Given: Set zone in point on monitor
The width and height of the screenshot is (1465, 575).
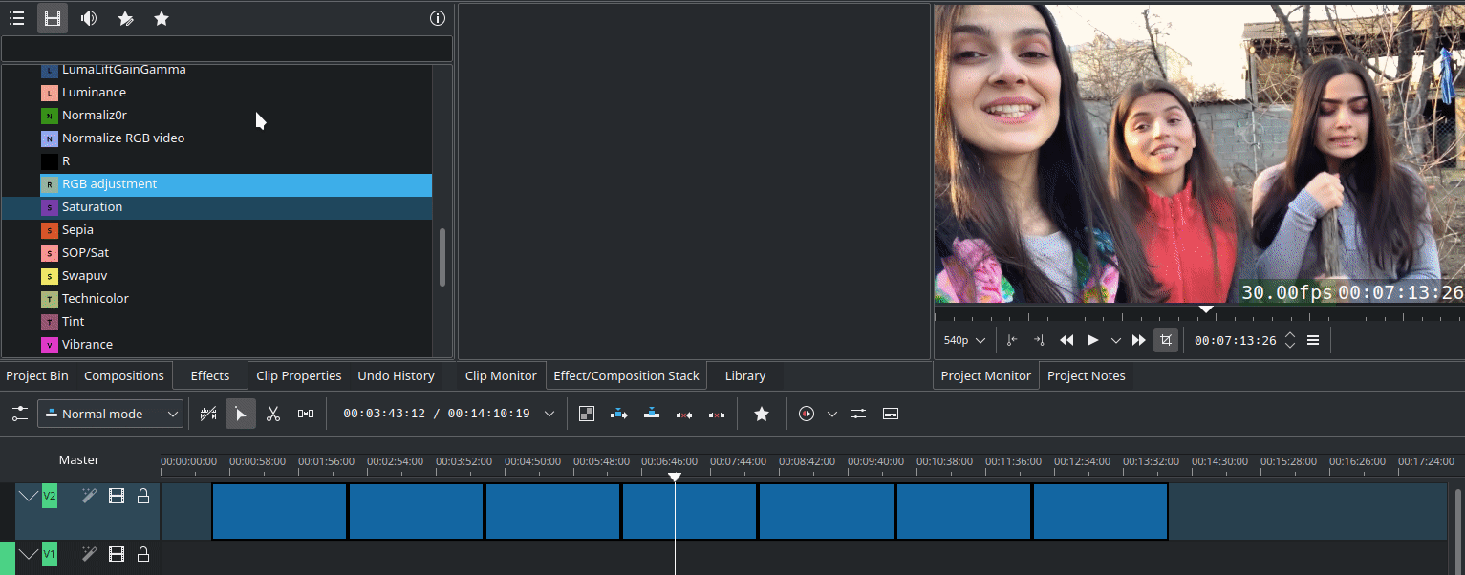Looking at the screenshot, I should (1012, 340).
